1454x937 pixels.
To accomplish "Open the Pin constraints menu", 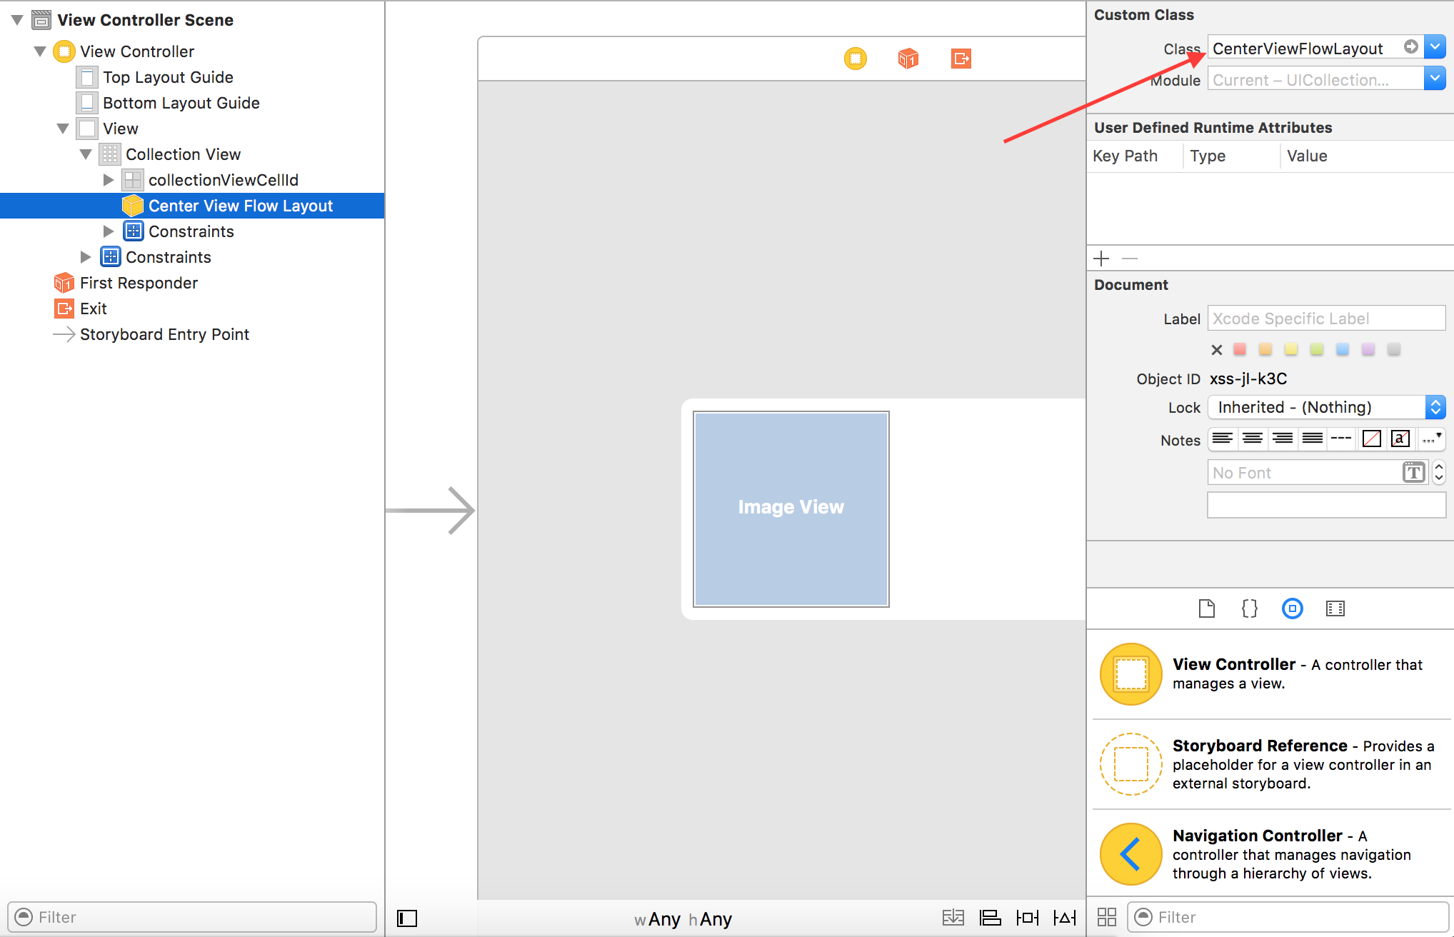I will pyautogui.click(x=1027, y=918).
